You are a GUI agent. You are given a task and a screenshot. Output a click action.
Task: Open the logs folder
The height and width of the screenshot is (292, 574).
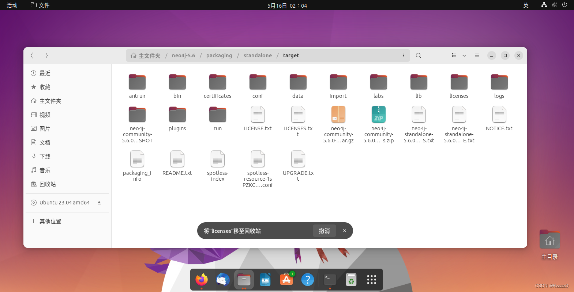click(499, 86)
